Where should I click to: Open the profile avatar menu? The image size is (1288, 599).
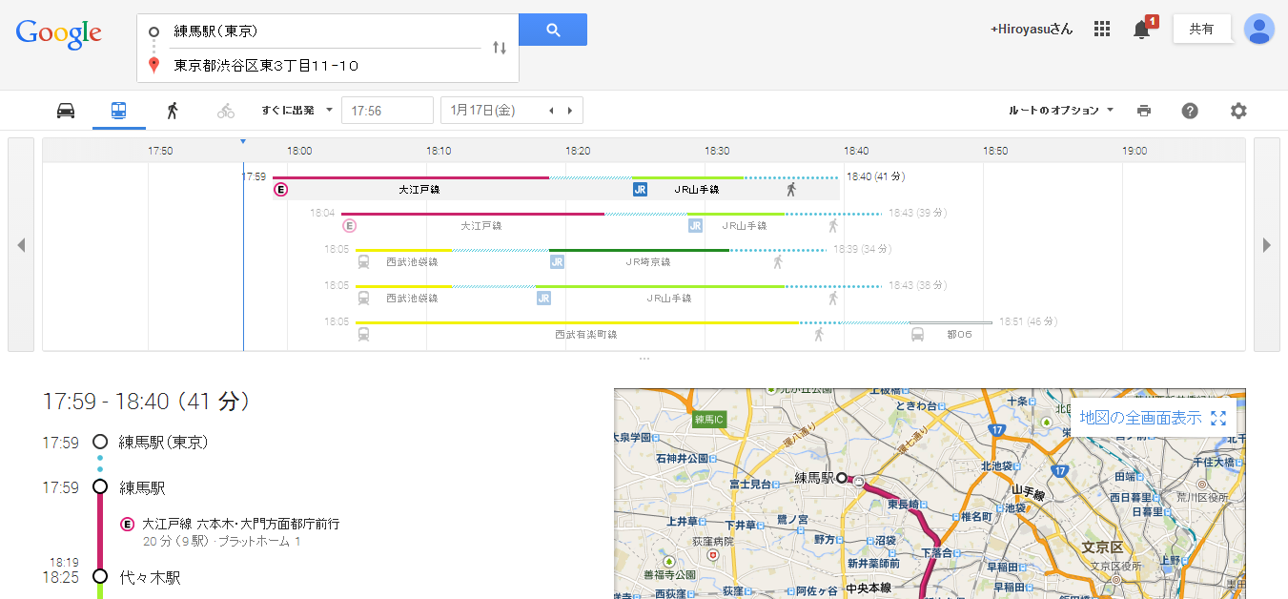[1259, 30]
